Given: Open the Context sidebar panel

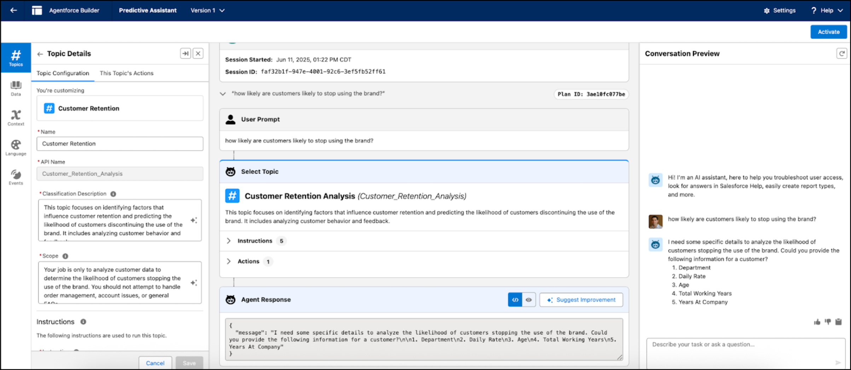Looking at the screenshot, I should click(16, 118).
